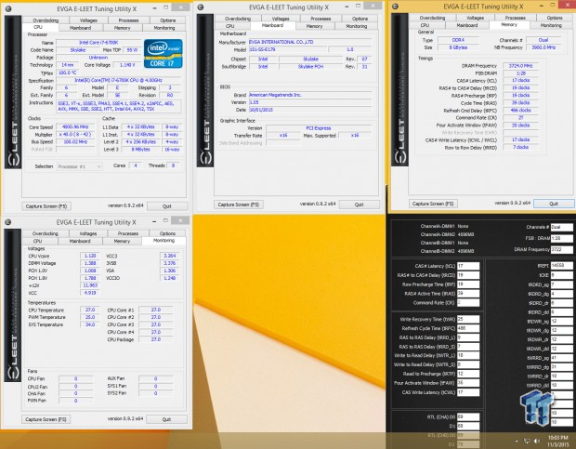The image size is (576, 449).
Task: Click Capture Screen (F5) in the CPU window
Action: pyautogui.click(x=46, y=206)
